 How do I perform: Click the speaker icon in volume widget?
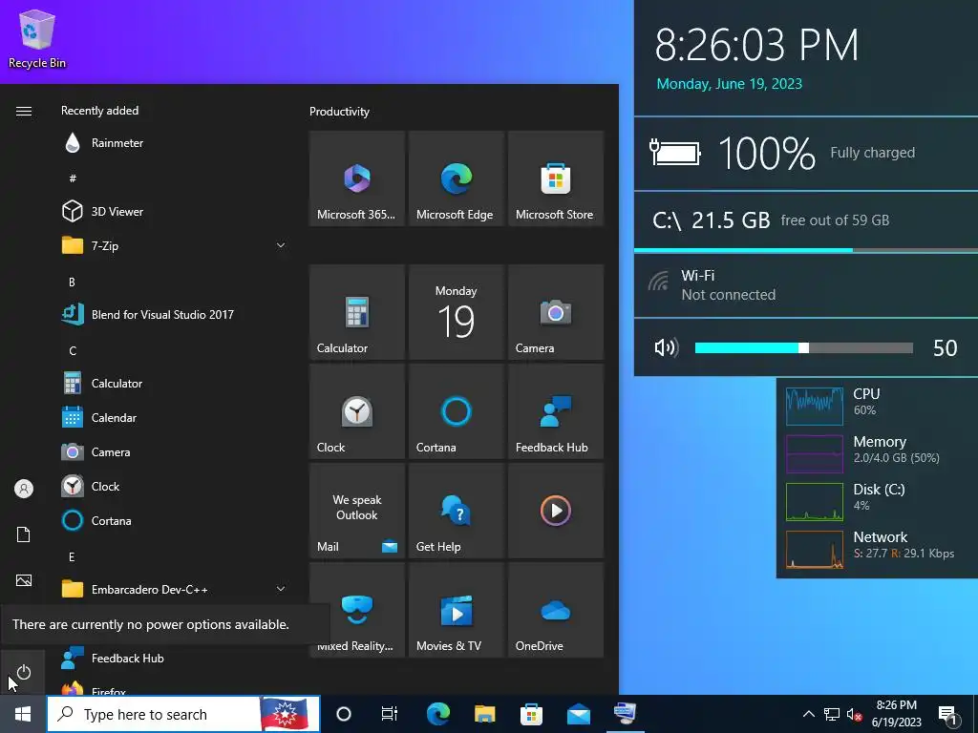[666, 347]
